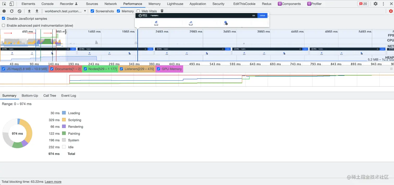Toggle the Nodes counter checkbox
This screenshot has height=185, width=394.
pos(85,69)
